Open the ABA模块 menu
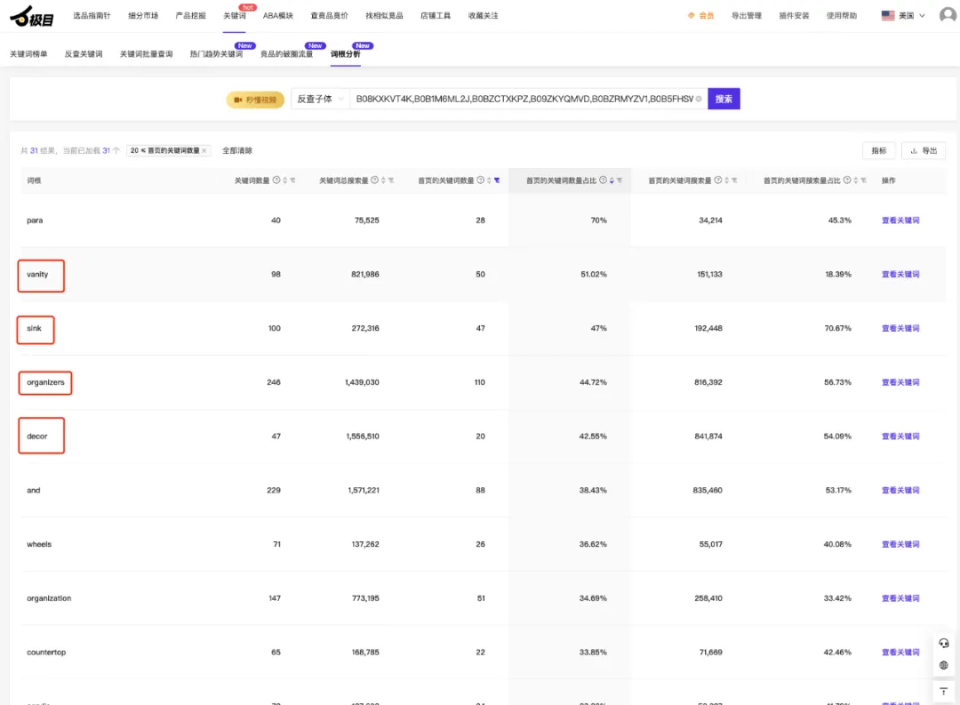Image resolution: width=960 pixels, height=705 pixels. (x=278, y=15)
